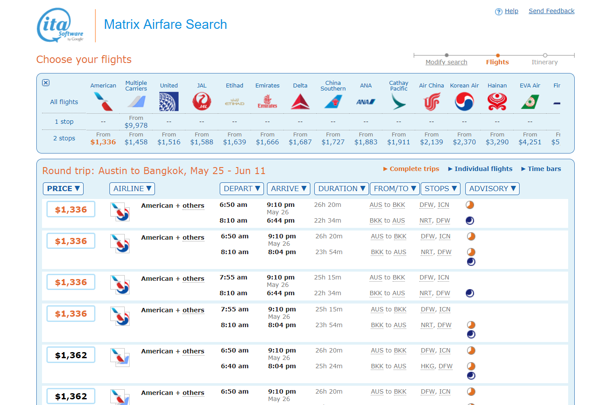
Task: Select the Korean Air logo
Action: click(464, 101)
